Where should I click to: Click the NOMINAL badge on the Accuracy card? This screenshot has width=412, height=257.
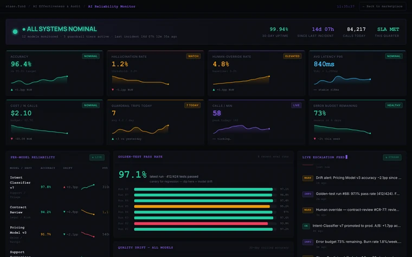(x=91, y=56)
